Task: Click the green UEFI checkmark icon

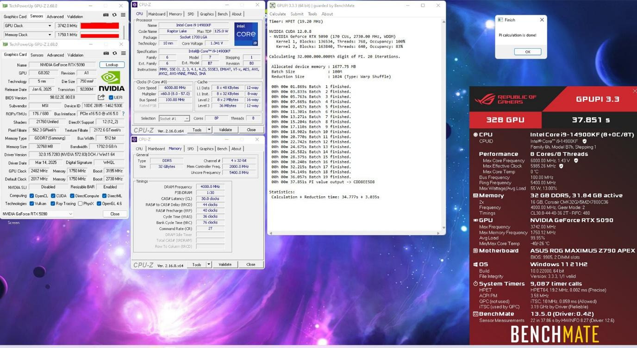Action: tap(111, 97)
